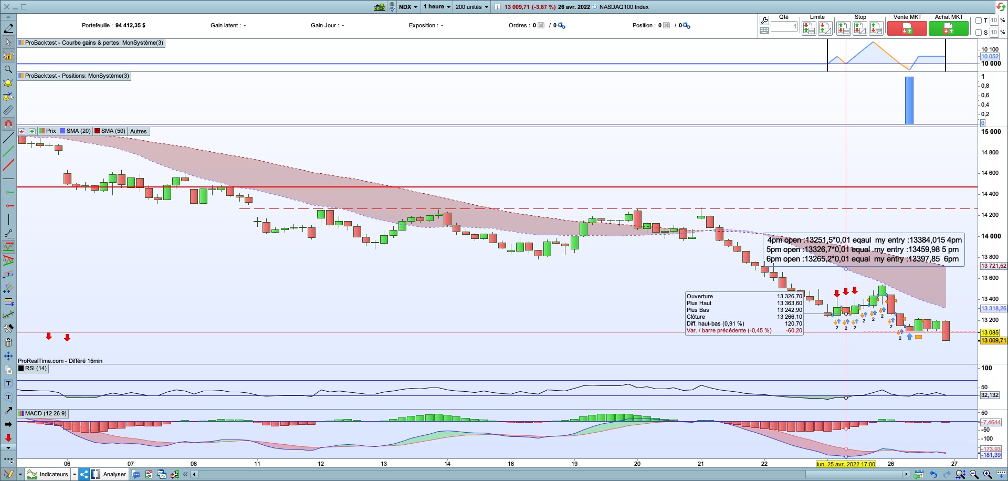Select the green trend line tool
This screenshot has height=481, width=1008.
tap(8, 152)
